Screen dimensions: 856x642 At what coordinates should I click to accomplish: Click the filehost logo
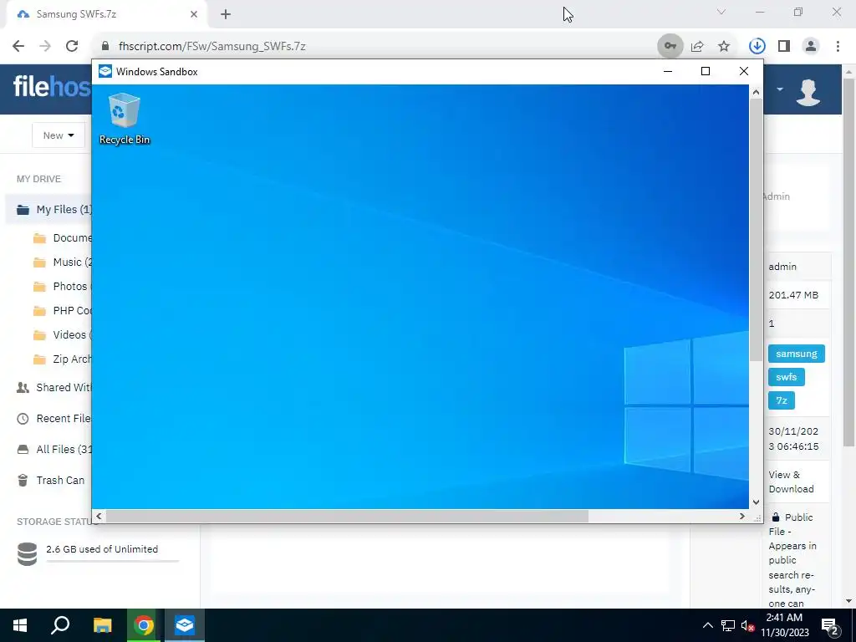[52, 86]
